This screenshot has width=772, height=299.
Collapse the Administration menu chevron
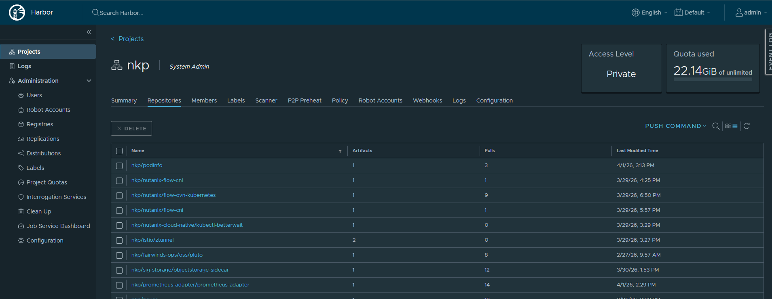pos(89,81)
